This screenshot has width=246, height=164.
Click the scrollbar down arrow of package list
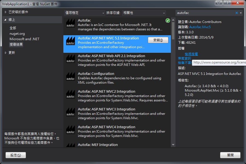tap(173, 145)
